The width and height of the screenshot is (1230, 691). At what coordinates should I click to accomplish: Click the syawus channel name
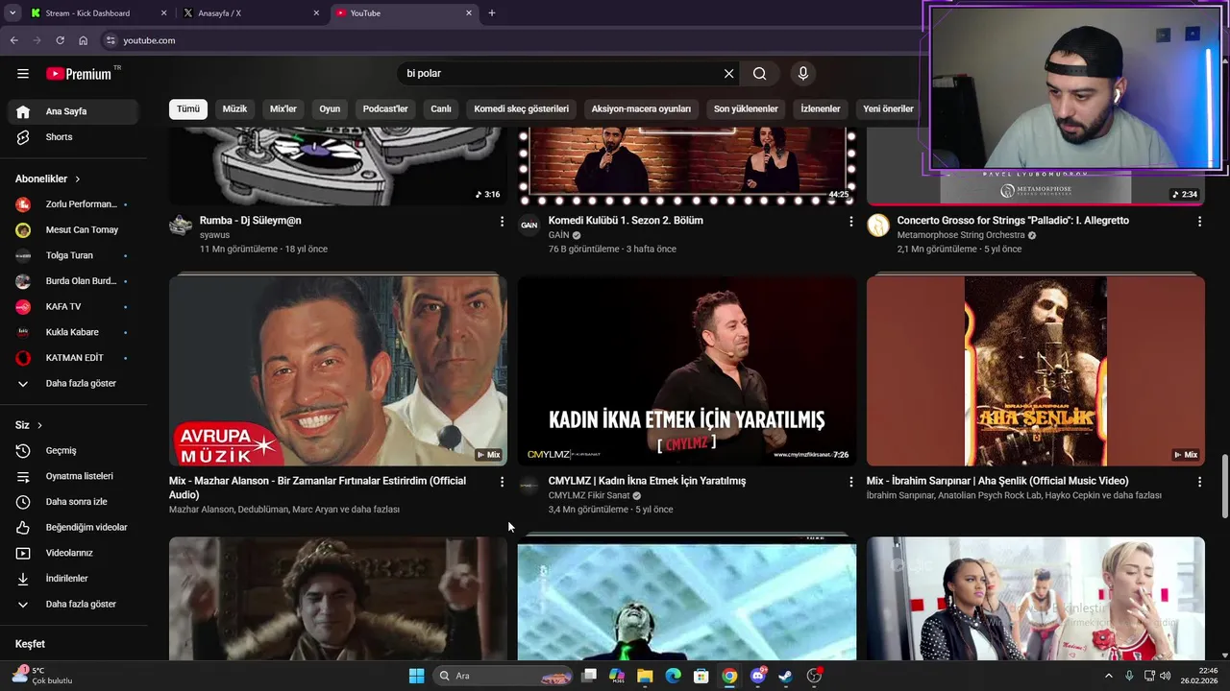pyautogui.click(x=214, y=235)
